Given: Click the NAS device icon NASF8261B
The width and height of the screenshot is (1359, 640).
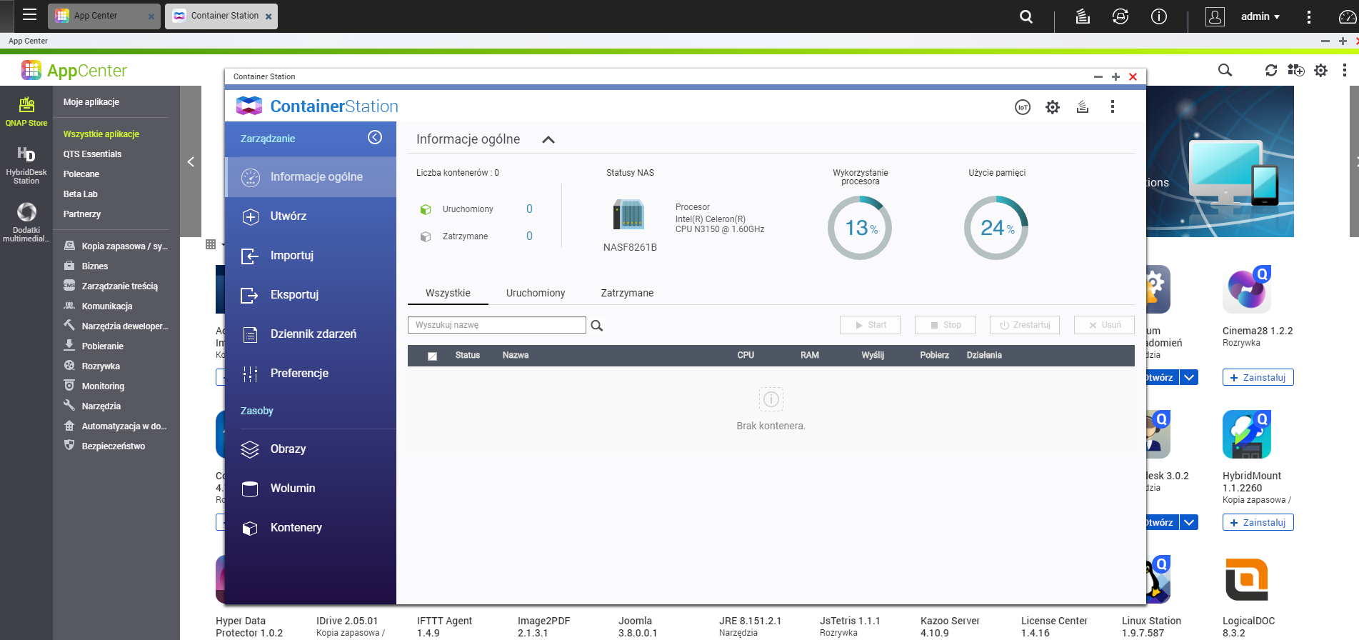Looking at the screenshot, I should pyautogui.click(x=629, y=214).
